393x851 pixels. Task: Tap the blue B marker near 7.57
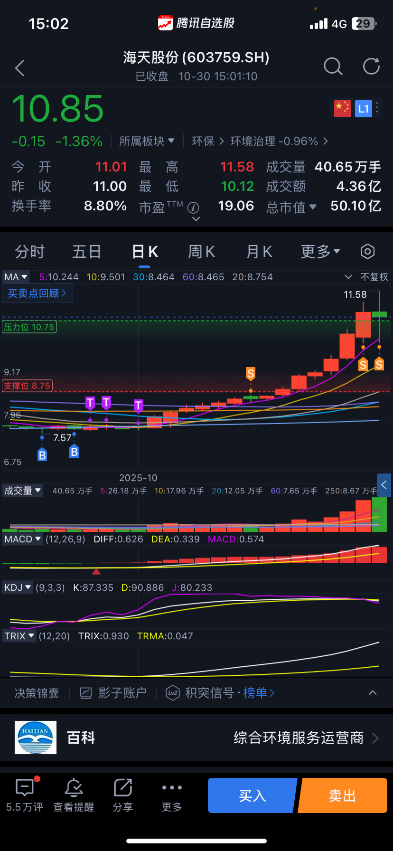[74, 451]
